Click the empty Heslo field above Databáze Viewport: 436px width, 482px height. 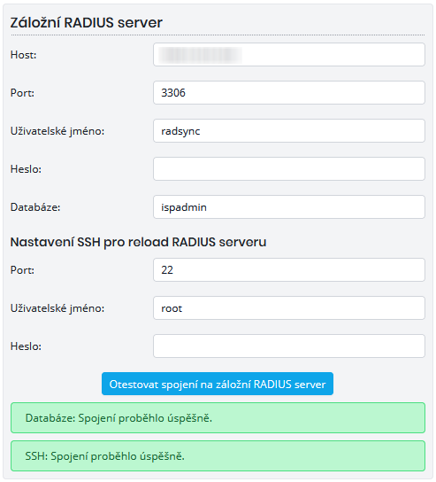tap(289, 169)
